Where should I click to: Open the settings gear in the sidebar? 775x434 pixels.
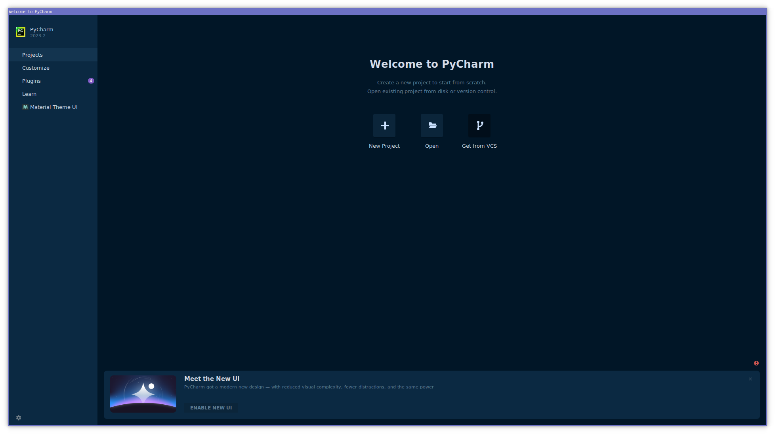[x=19, y=418]
